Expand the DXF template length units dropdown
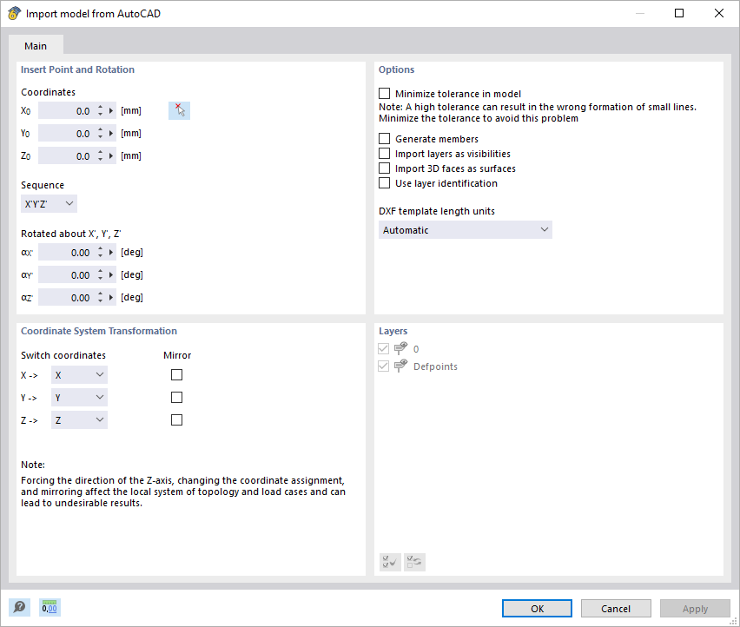 (466, 230)
